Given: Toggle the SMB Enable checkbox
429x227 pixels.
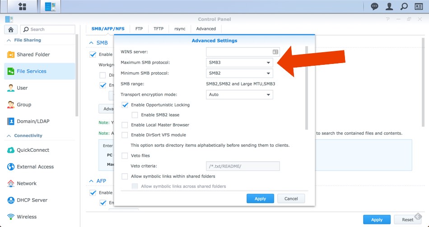Looking at the screenshot, I should coord(93,54).
